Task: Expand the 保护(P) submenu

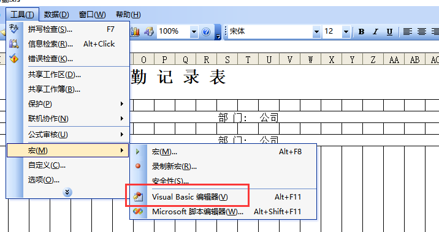Action: pos(68,103)
